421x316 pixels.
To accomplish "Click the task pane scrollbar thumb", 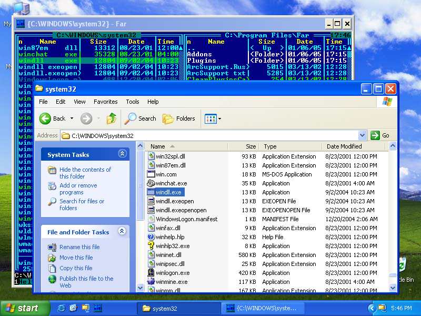I will [x=140, y=185].
